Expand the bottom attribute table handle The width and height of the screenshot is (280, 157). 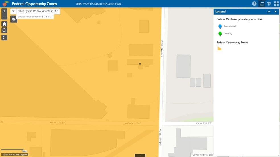click(x=140, y=156)
